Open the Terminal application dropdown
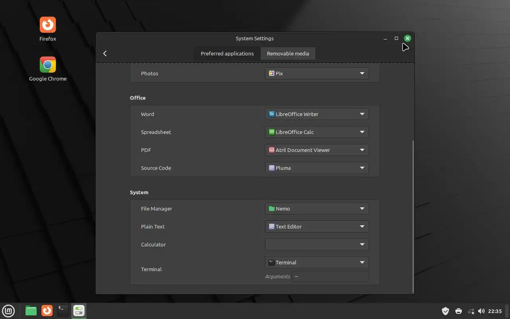Viewport: 510px width, 319px height. tap(317, 262)
